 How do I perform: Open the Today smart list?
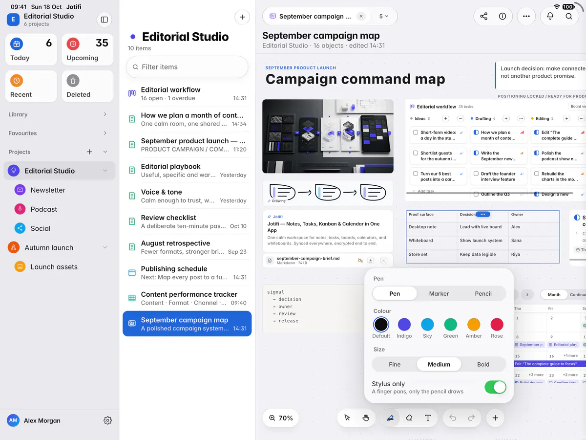point(31,49)
